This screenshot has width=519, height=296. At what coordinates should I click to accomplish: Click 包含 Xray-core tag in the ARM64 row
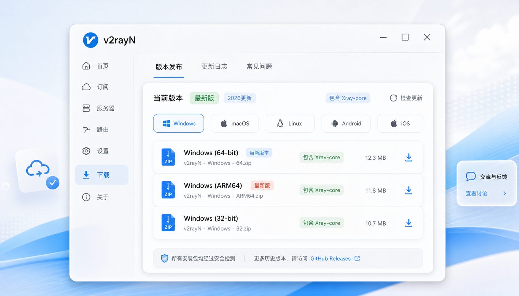click(x=322, y=190)
